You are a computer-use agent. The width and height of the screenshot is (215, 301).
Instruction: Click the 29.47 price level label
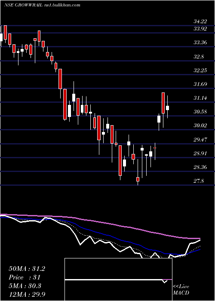(200, 139)
